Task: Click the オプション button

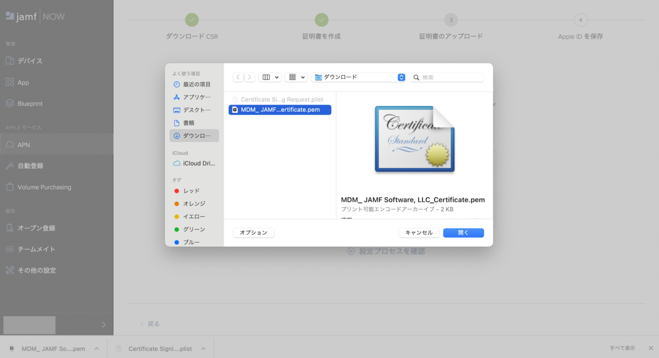Action: [254, 233]
